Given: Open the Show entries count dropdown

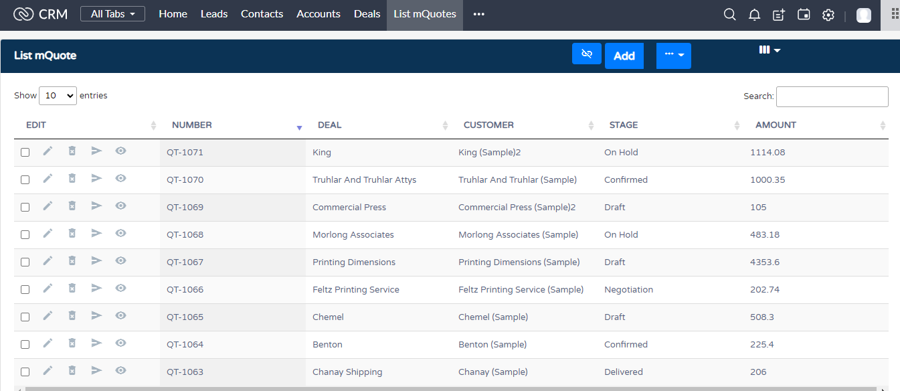Looking at the screenshot, I should (x=58, y=96).
